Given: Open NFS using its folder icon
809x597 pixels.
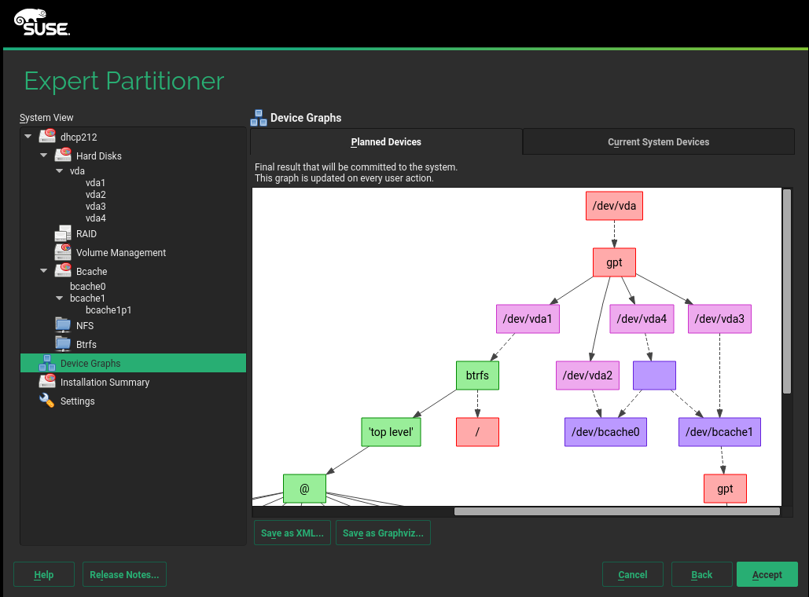Looking at the screenshot, I should (x=62, y=325).
